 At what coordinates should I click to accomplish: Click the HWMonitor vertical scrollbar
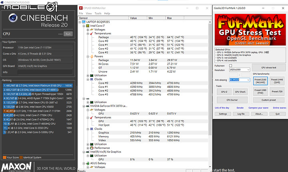tap(210, 79)
